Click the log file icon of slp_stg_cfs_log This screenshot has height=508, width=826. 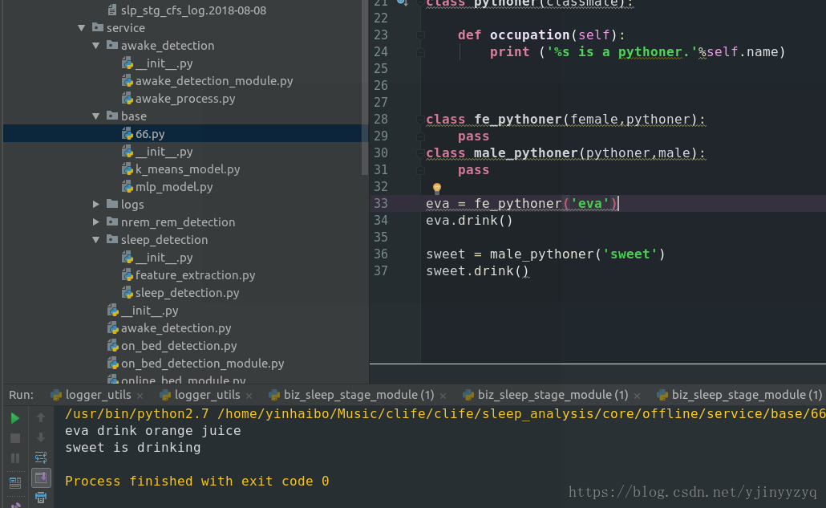coord(112,10)
